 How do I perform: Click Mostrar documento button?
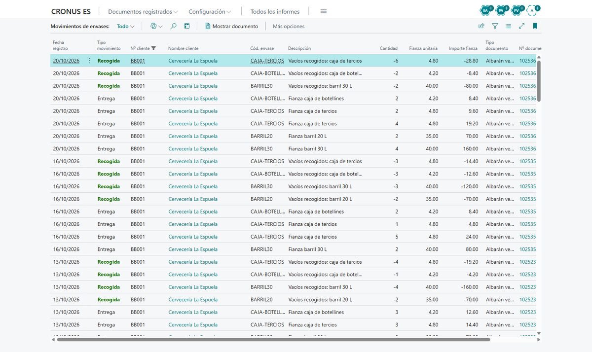click(x=231, y=26)
